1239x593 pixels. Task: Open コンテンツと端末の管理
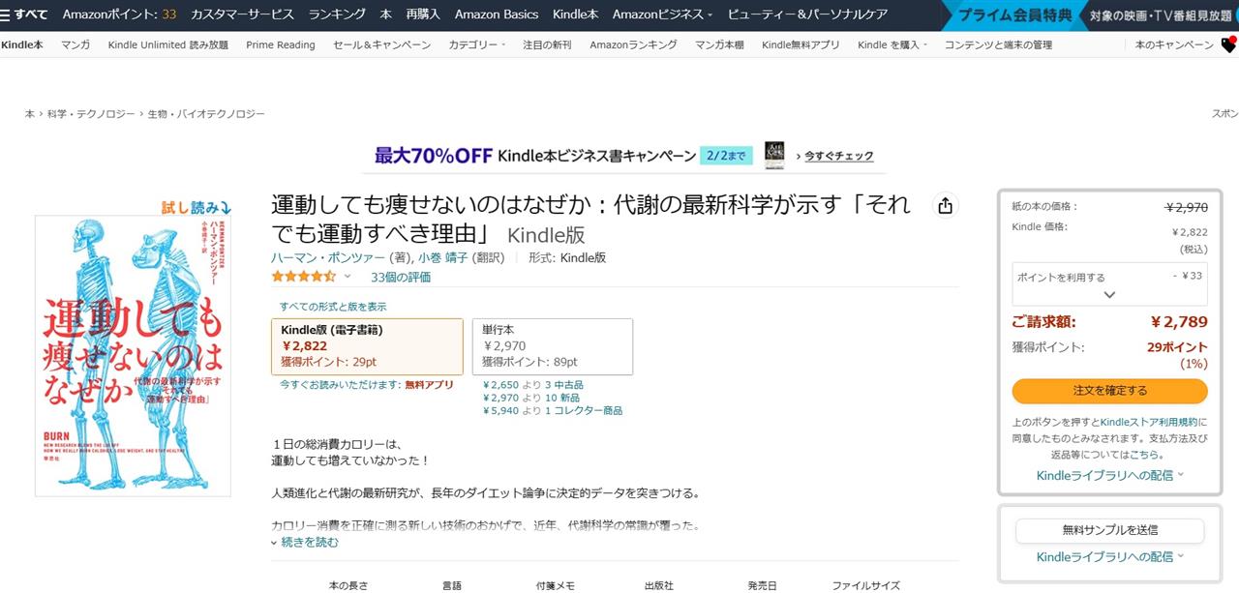coord(998,45)
